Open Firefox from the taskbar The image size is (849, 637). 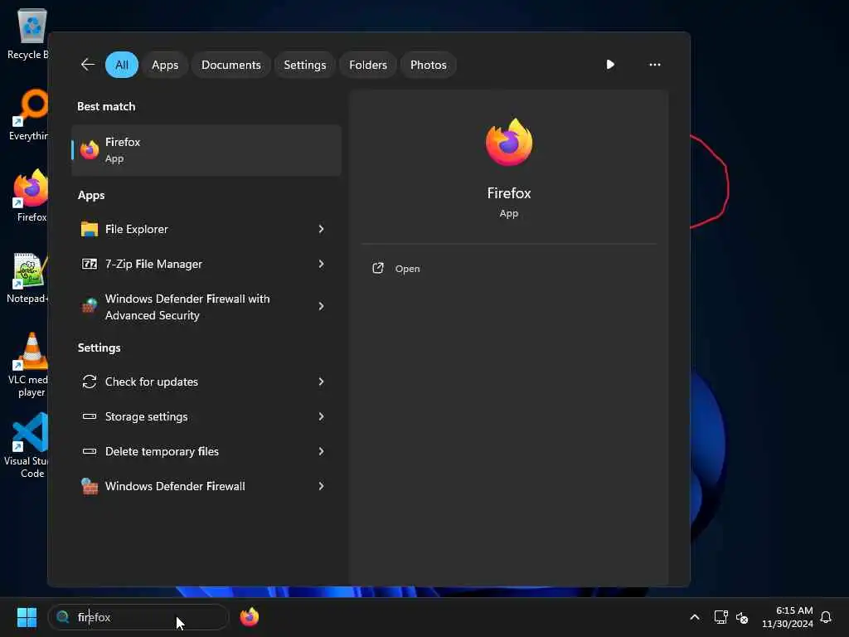tap(249, 617)
